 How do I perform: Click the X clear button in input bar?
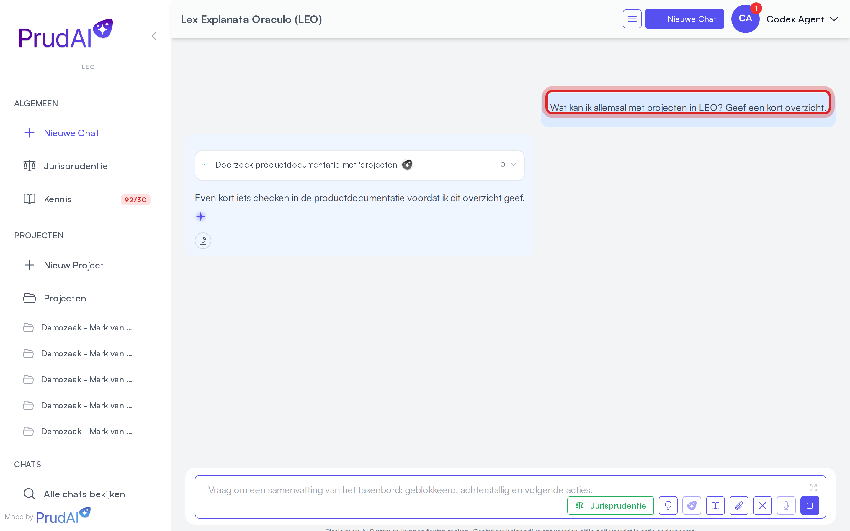pyautogui.click(x=762, y=506)
